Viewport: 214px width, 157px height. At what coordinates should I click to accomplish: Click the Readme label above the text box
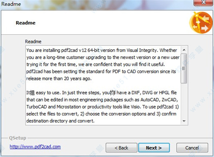33,41
